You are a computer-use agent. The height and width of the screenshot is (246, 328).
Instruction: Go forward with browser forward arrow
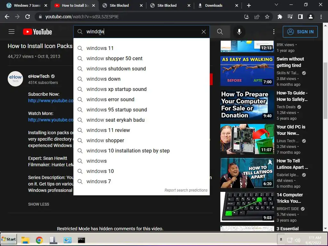coord(17,17)
